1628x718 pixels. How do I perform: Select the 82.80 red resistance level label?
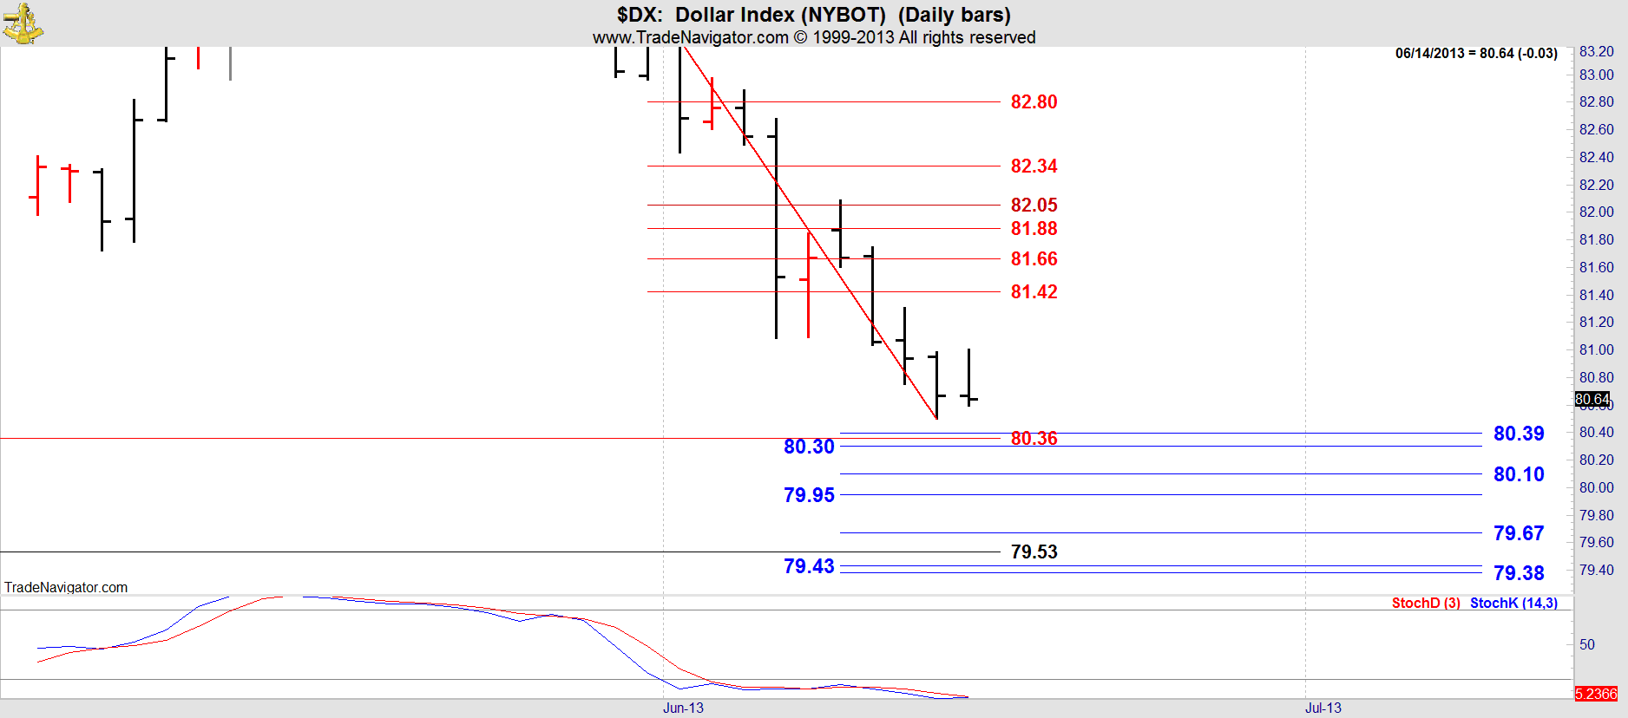[1034, 102]
